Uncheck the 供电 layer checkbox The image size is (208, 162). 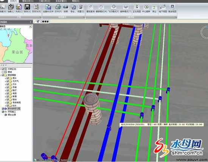[x=8, y=87]
